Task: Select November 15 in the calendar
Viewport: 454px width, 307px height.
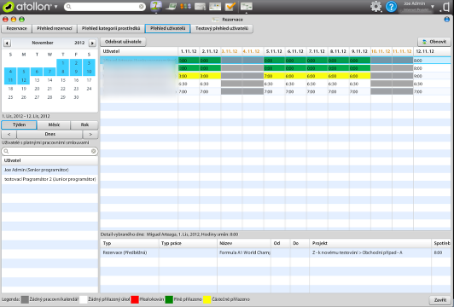Action: coord(63,80)
